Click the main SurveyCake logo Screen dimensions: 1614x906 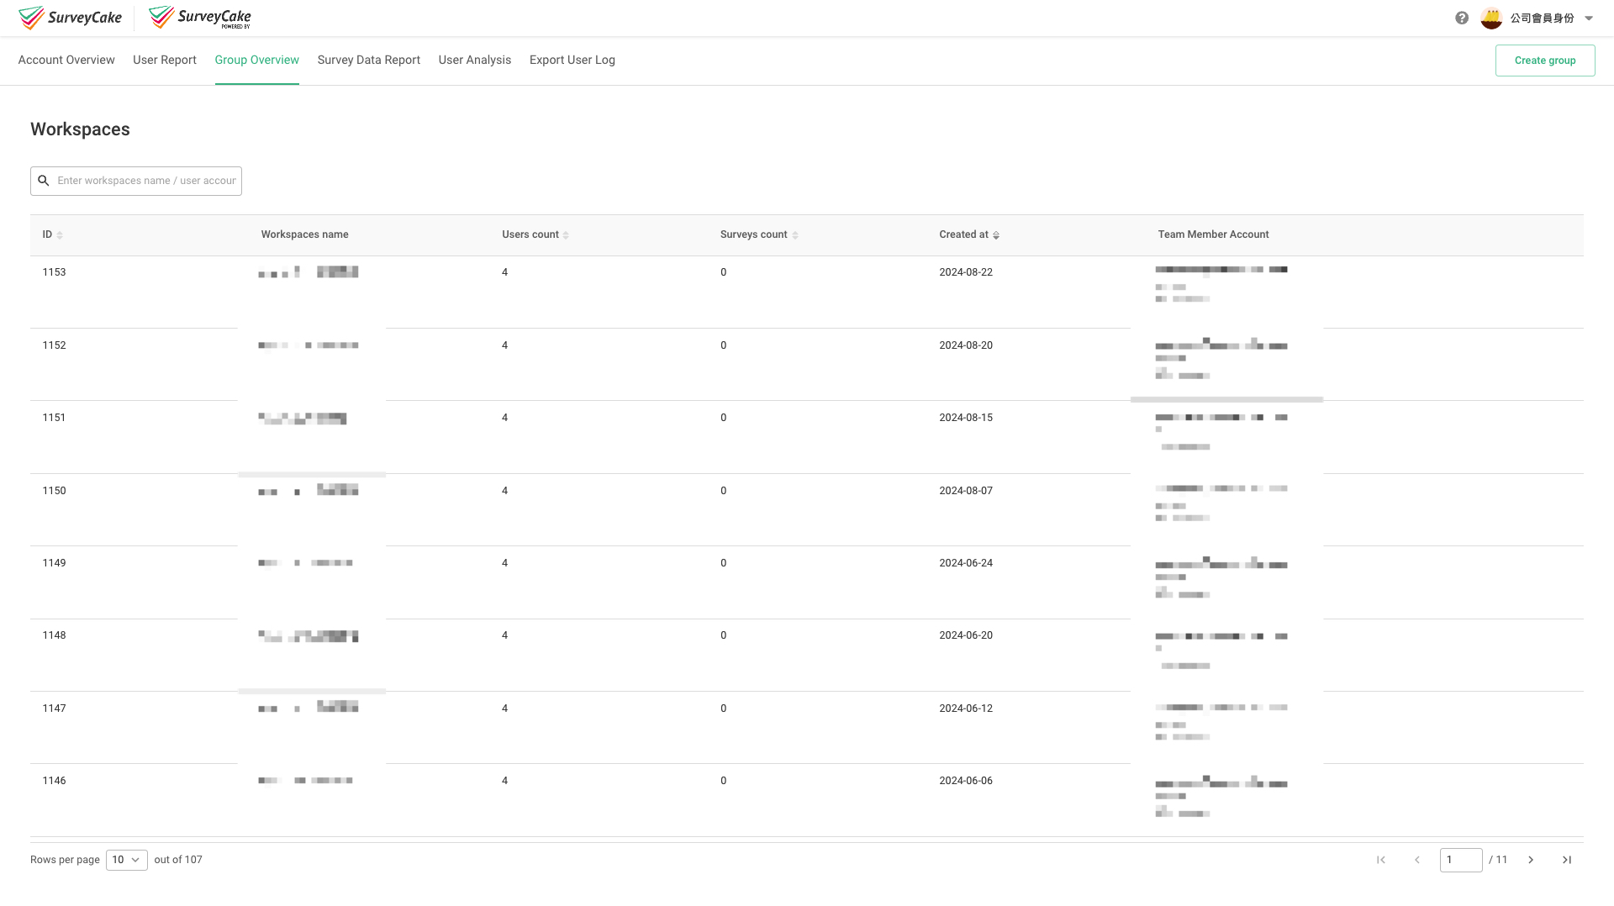71,17
